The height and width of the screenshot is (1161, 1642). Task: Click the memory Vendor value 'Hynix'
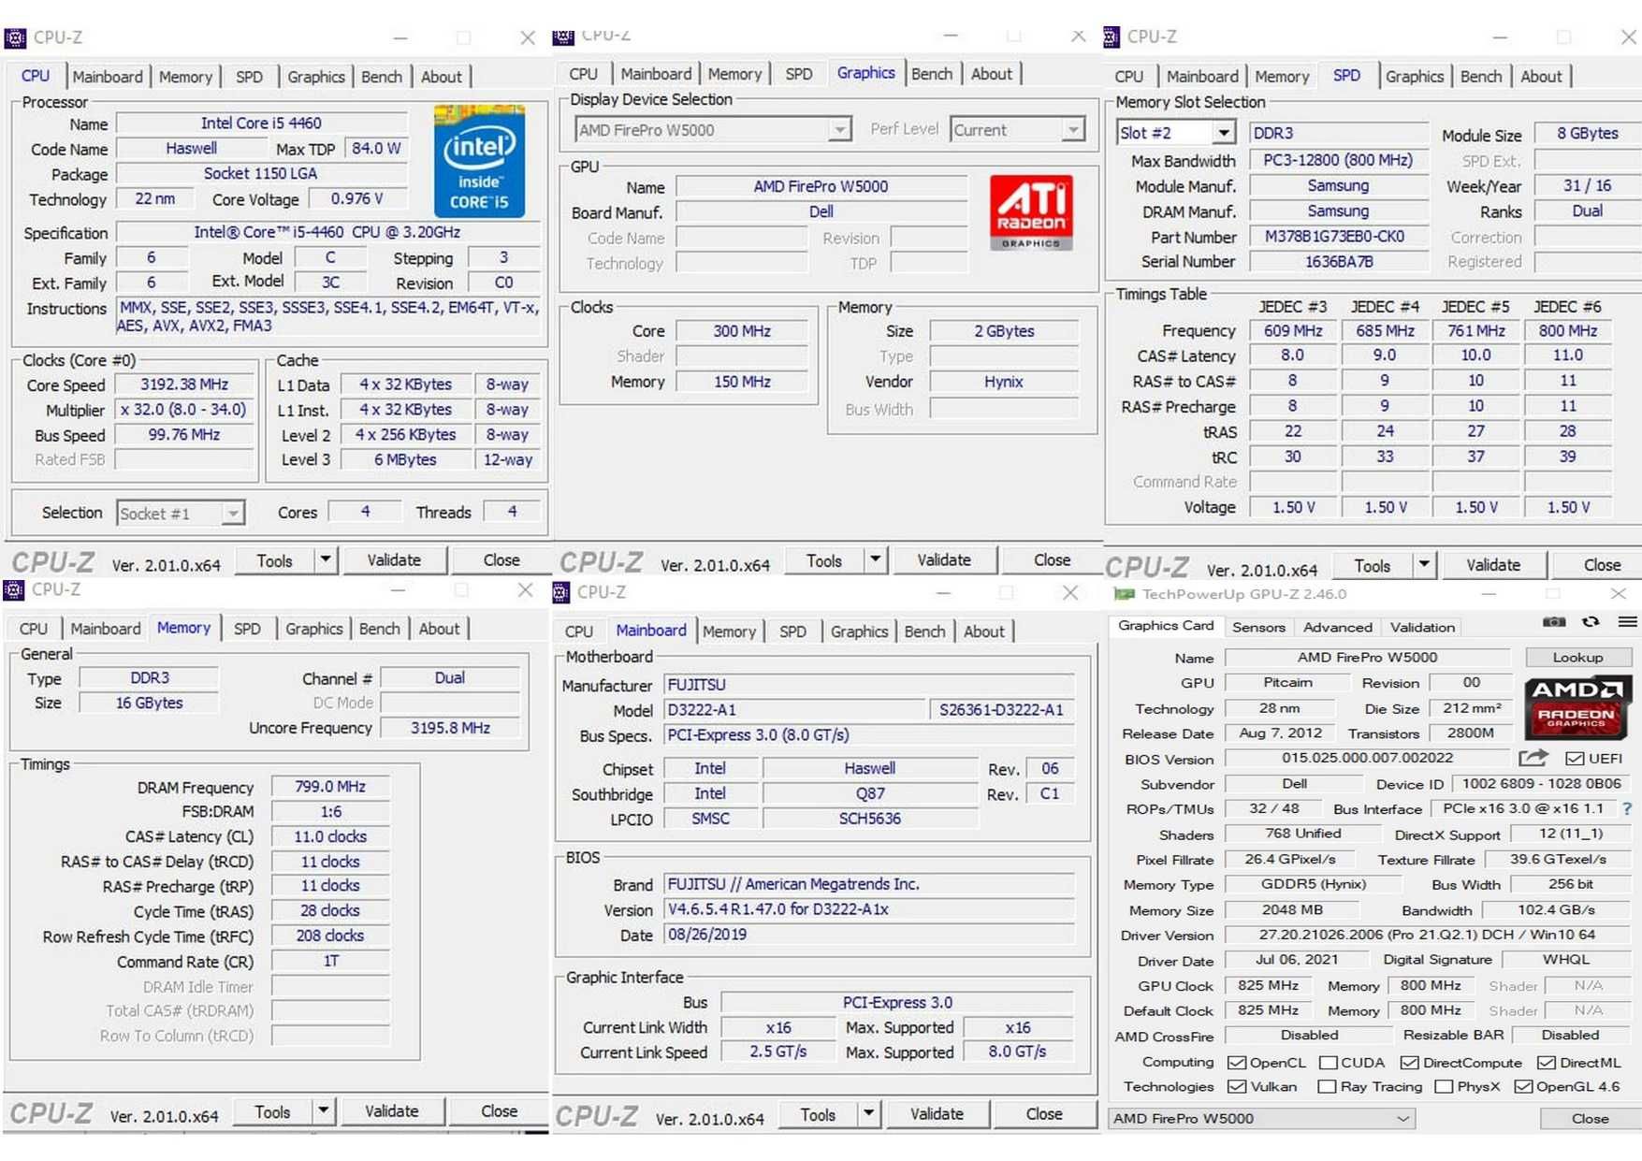coord(1003,382)
